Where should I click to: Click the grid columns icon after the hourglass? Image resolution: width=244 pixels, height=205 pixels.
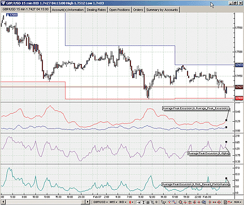tap(147, 202)
